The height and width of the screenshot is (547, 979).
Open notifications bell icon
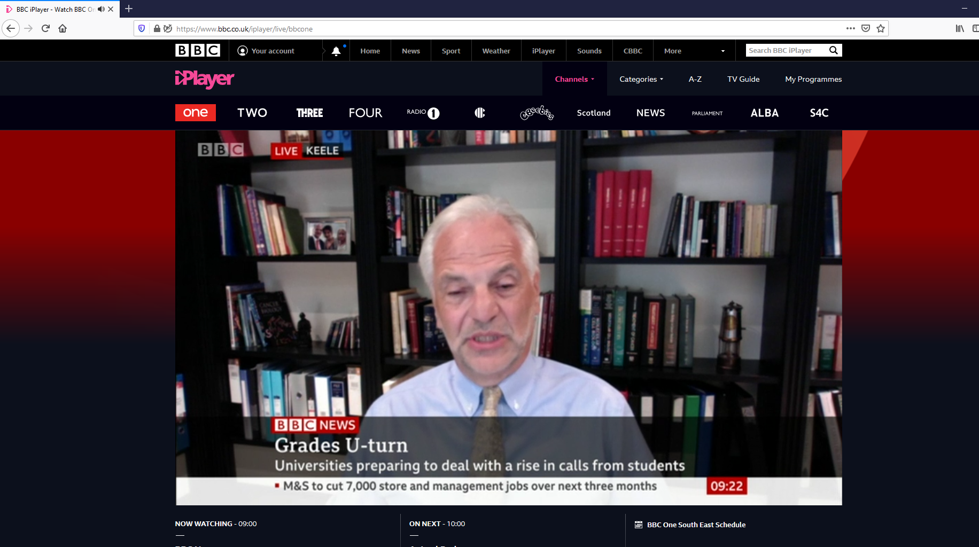(336, 51)
